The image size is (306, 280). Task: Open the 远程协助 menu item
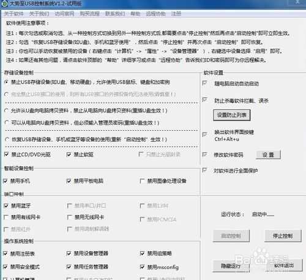pos(155,13)
